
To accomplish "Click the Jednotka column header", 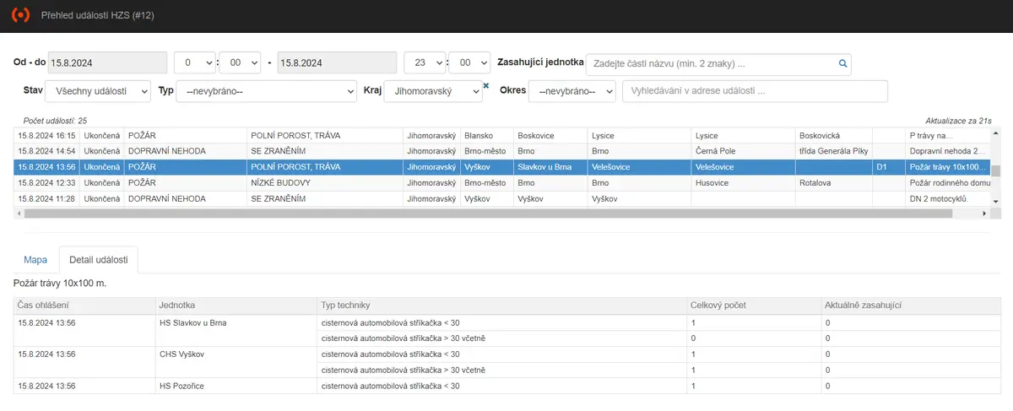I will (x=236, y=304).
